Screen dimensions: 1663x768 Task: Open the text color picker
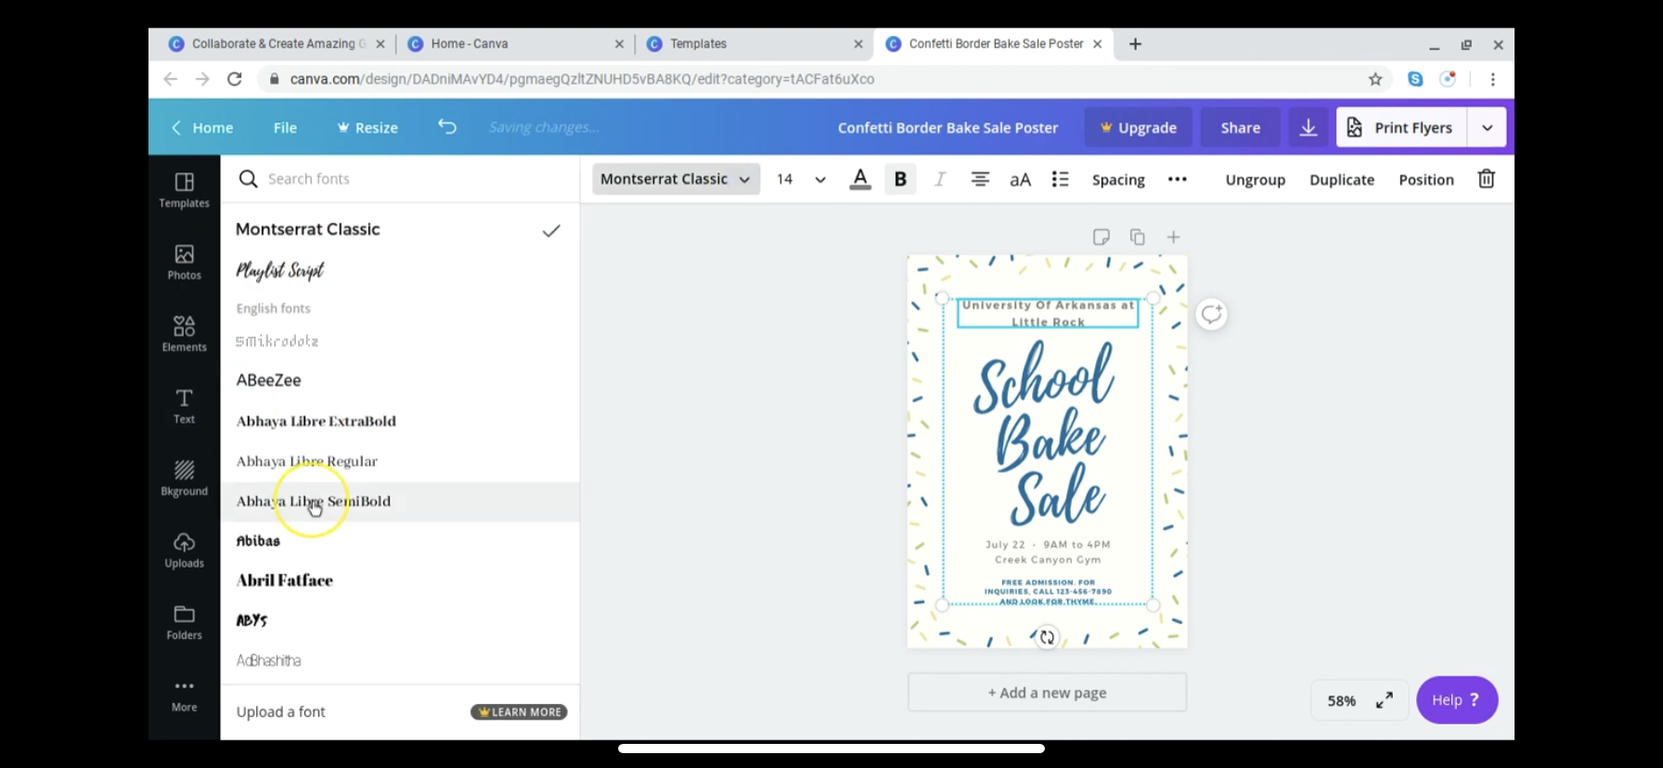coord(860,179)
